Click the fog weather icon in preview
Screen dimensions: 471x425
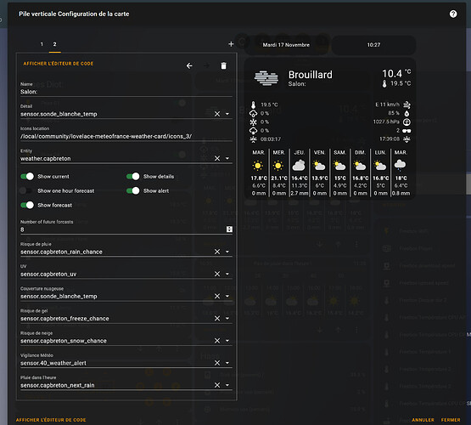coord(266,78)
